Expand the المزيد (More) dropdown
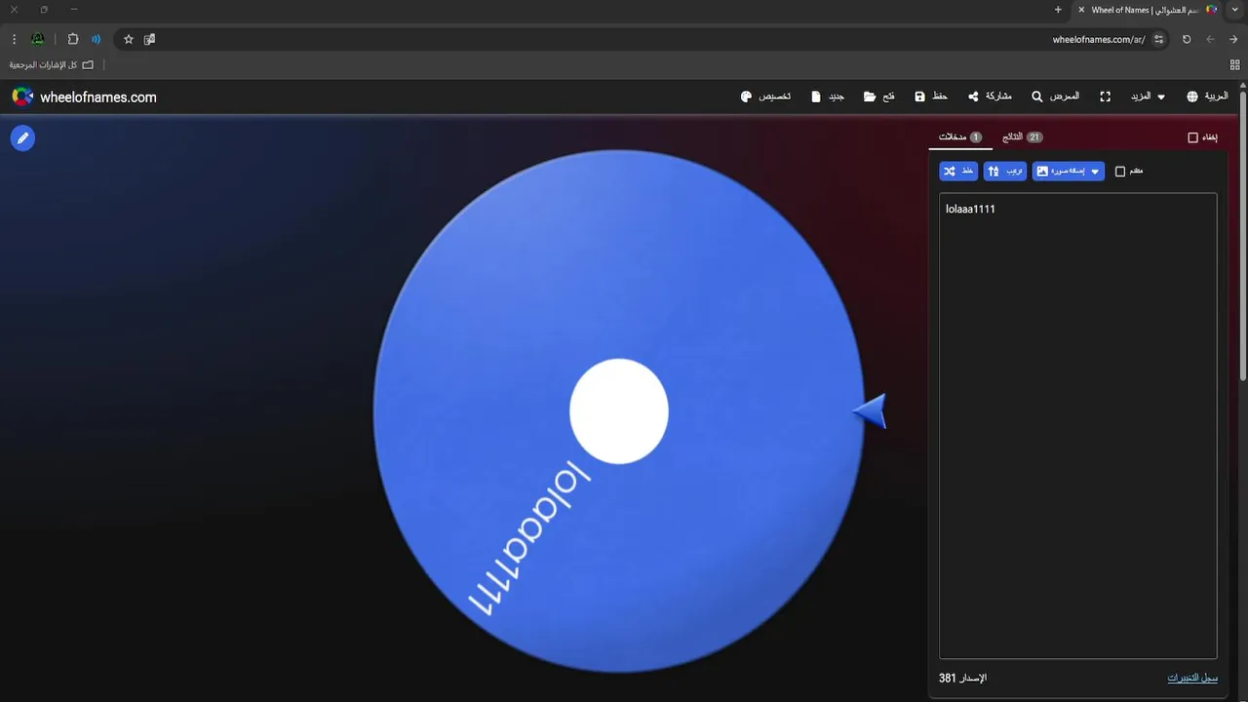 point(1148,97)
